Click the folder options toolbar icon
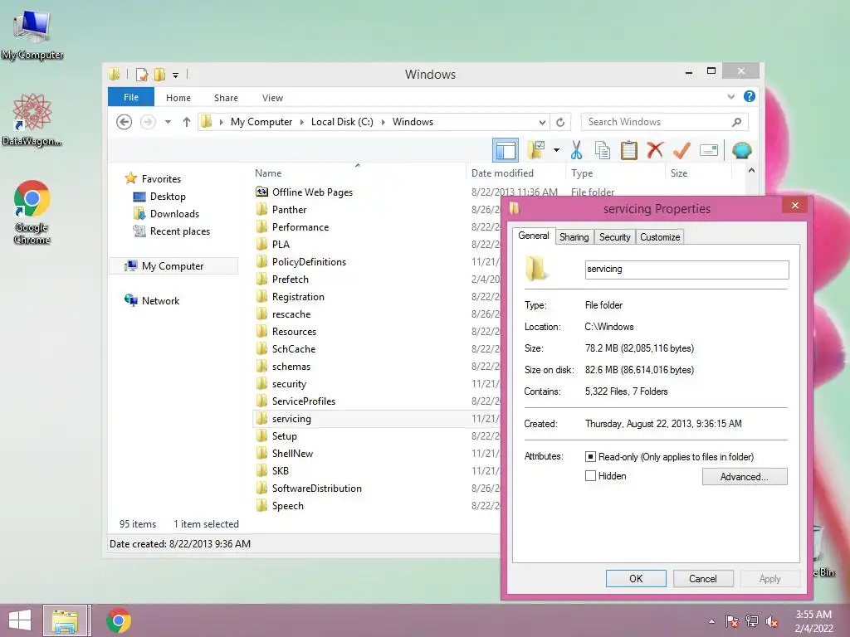 point(536,151)
